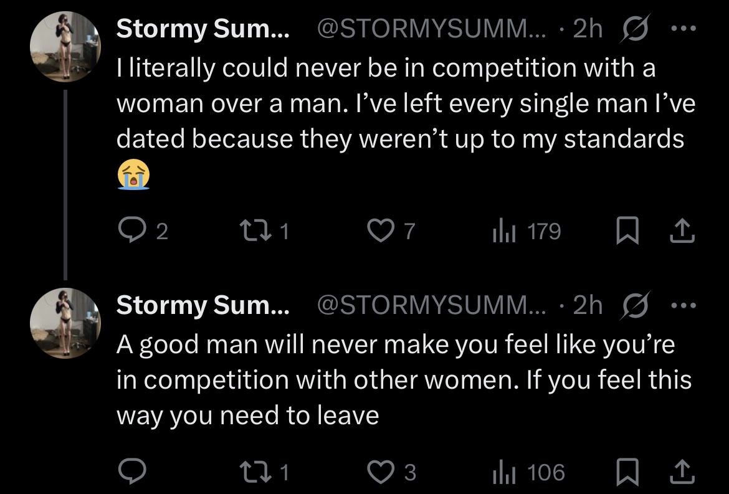Bookmark the second tweet
729x494 pixels.
pyautogui.click(x=627, y=472)
